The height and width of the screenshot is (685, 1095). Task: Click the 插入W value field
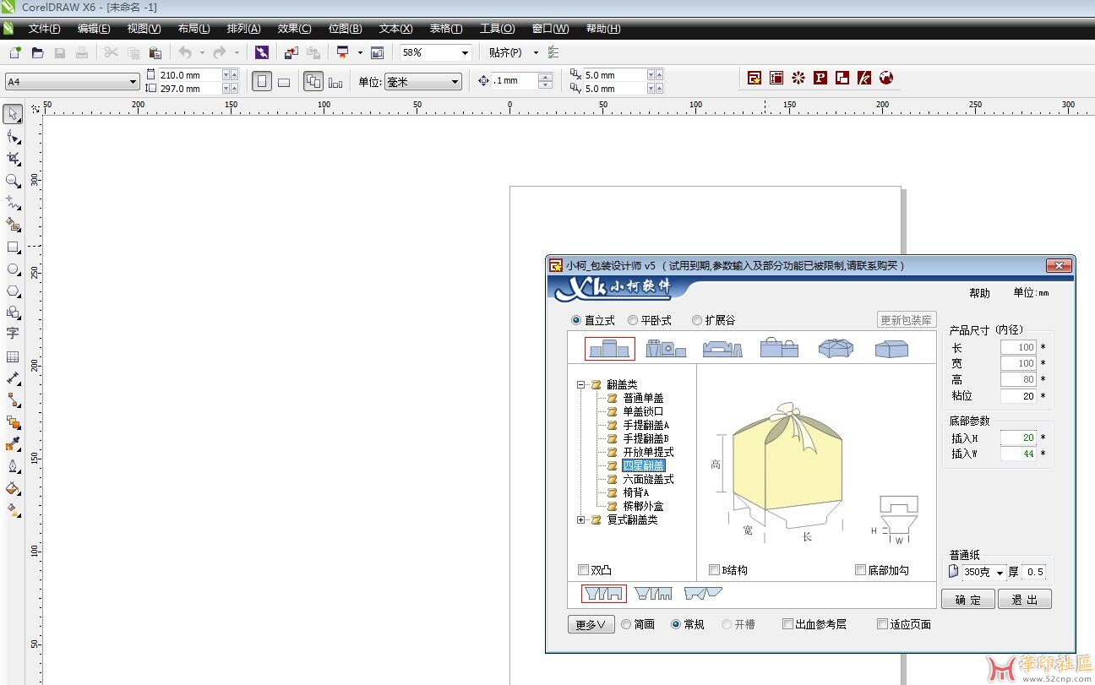1018,454
